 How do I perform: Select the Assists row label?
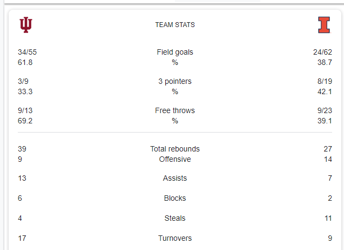pos(175,179)
